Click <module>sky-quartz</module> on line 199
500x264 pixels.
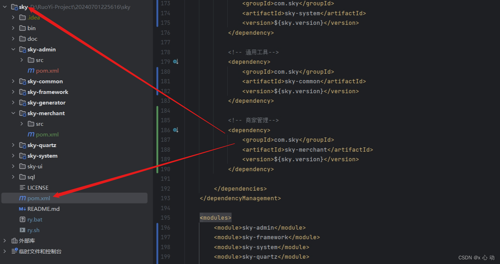tap(262, 257)
